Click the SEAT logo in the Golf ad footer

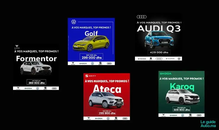(x=100, y=64)
